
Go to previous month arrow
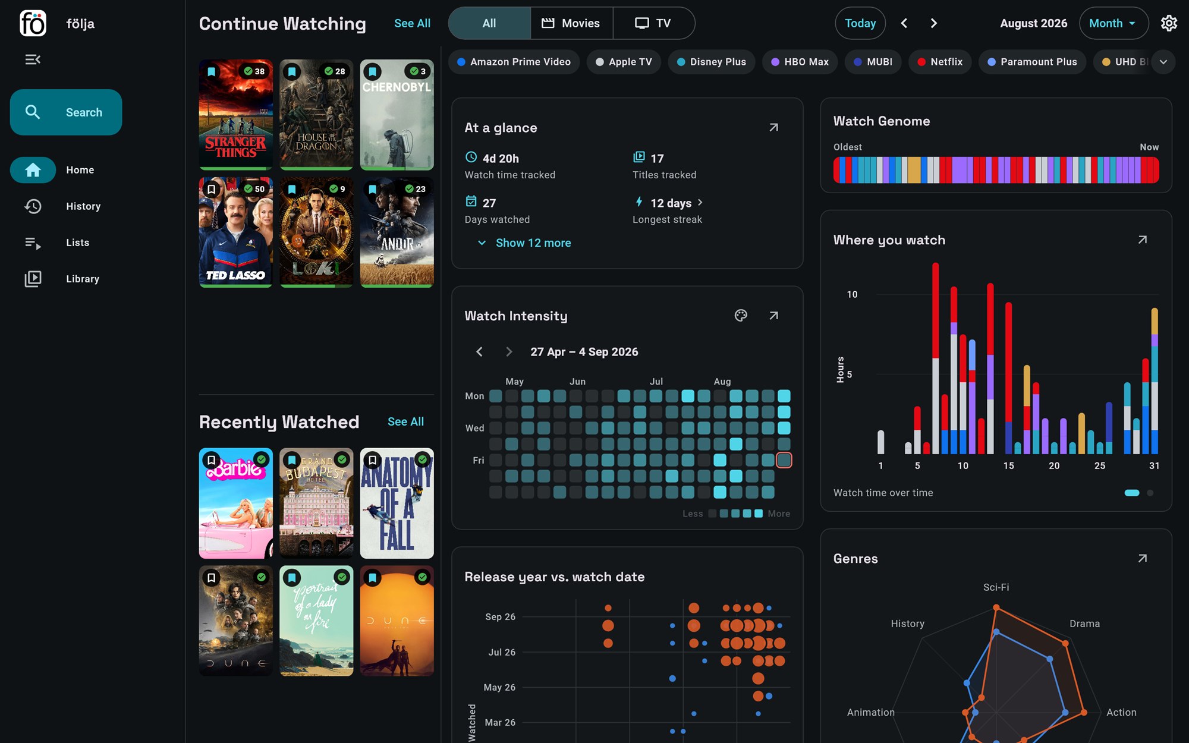click(904, 23)
